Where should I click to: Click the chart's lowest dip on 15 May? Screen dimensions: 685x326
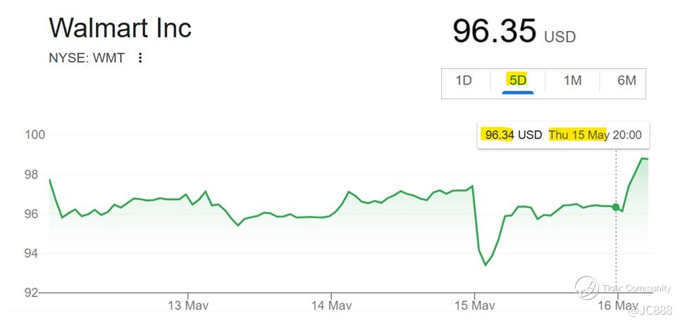point(485,265)
